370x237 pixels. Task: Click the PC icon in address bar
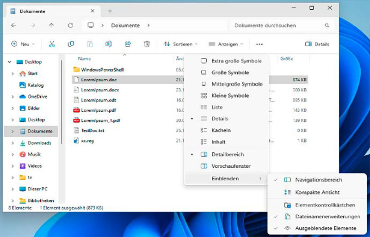(91, 25)
